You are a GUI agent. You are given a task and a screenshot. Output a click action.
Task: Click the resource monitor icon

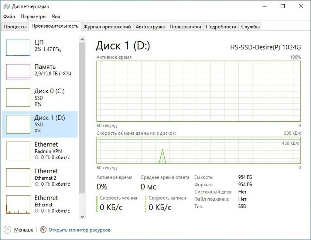(43, 230)
